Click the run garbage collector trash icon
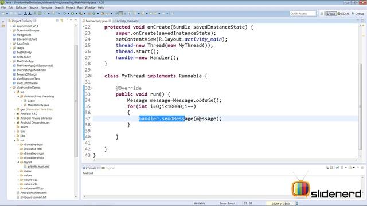Screen dimensions: 367x206 click(x=297, y=204)
